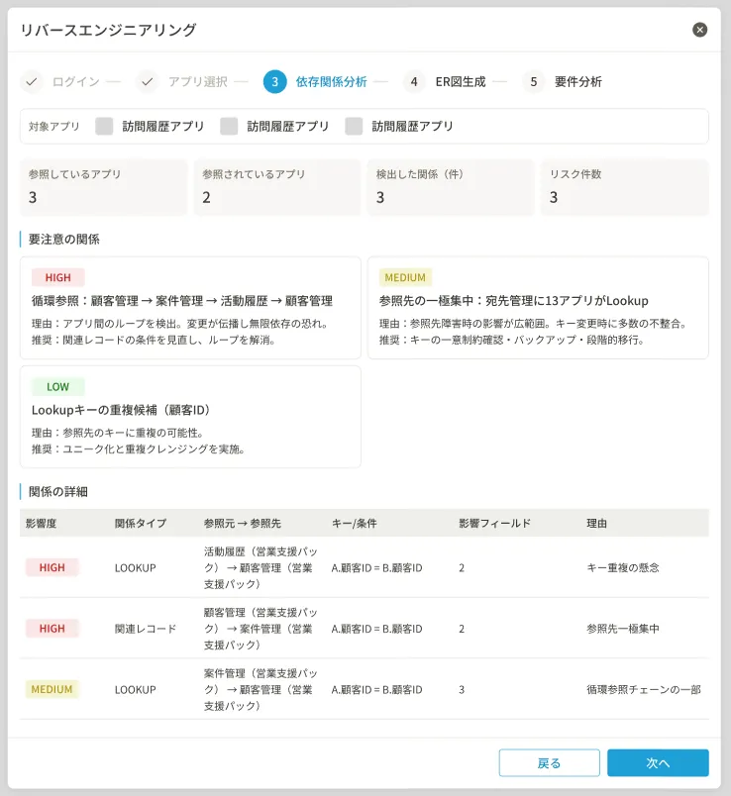The image size is (731, 796).
Task: Toggle the middle 訪問履歴アプリ checkbox
Action: (229, 126)
